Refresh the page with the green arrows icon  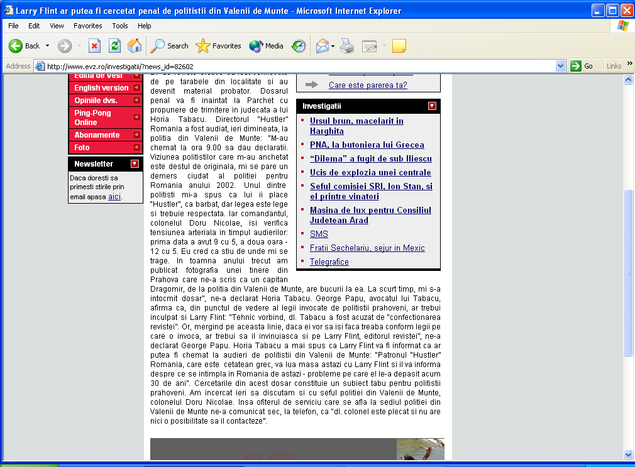tap(114, 46)
